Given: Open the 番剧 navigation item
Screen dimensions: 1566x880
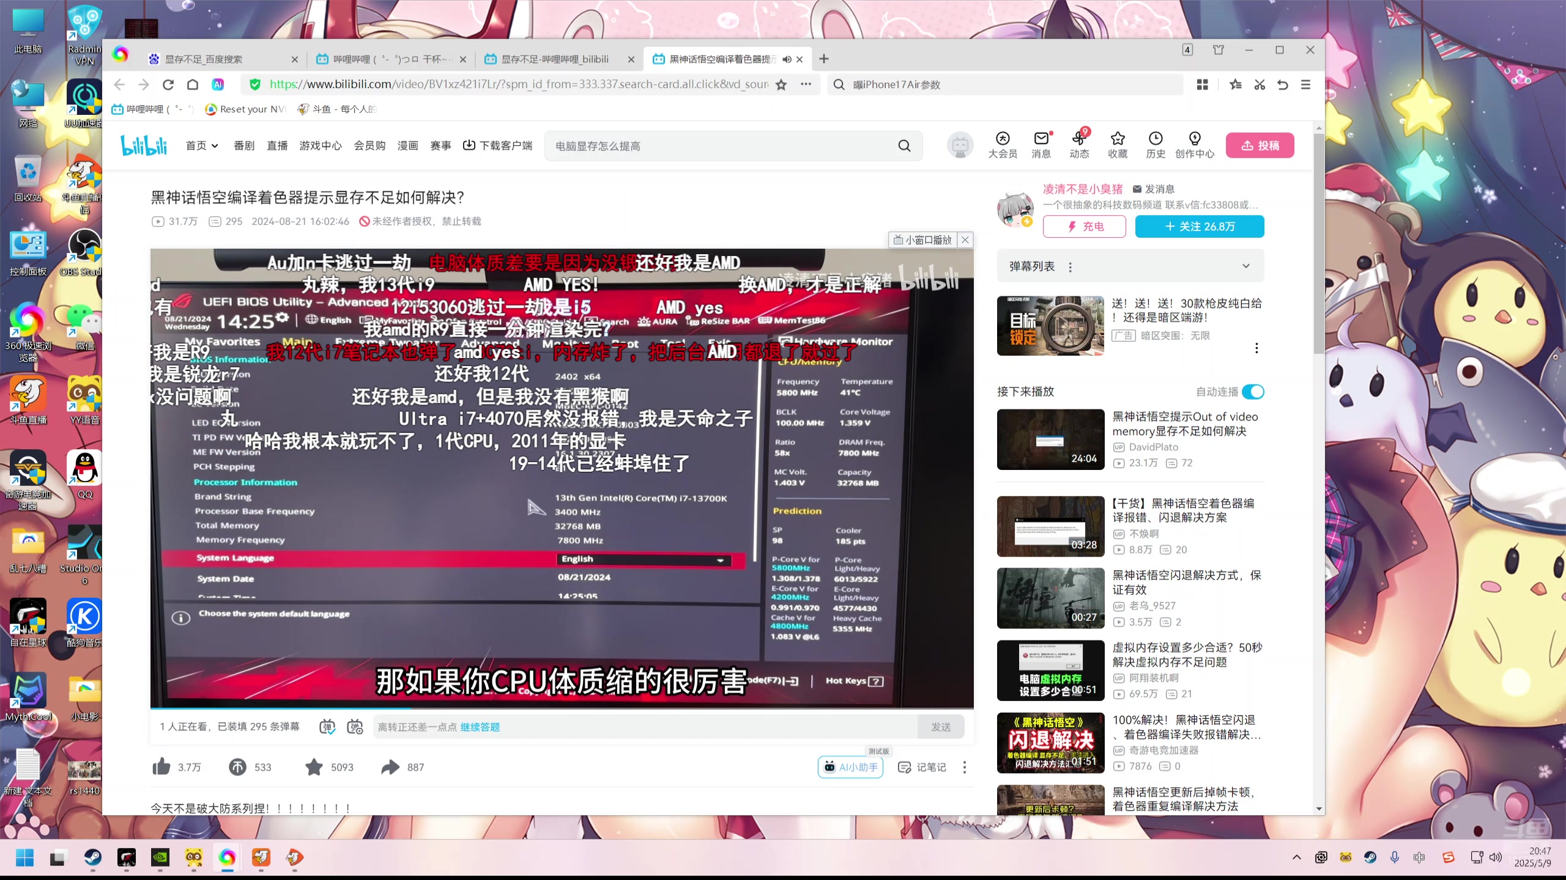Looking at the screenshot, I should [x=244, y=145].
